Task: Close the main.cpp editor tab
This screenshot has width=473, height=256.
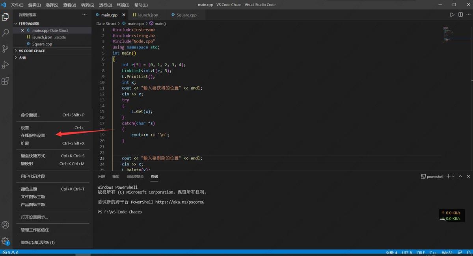Action: [x=124, y=15]
